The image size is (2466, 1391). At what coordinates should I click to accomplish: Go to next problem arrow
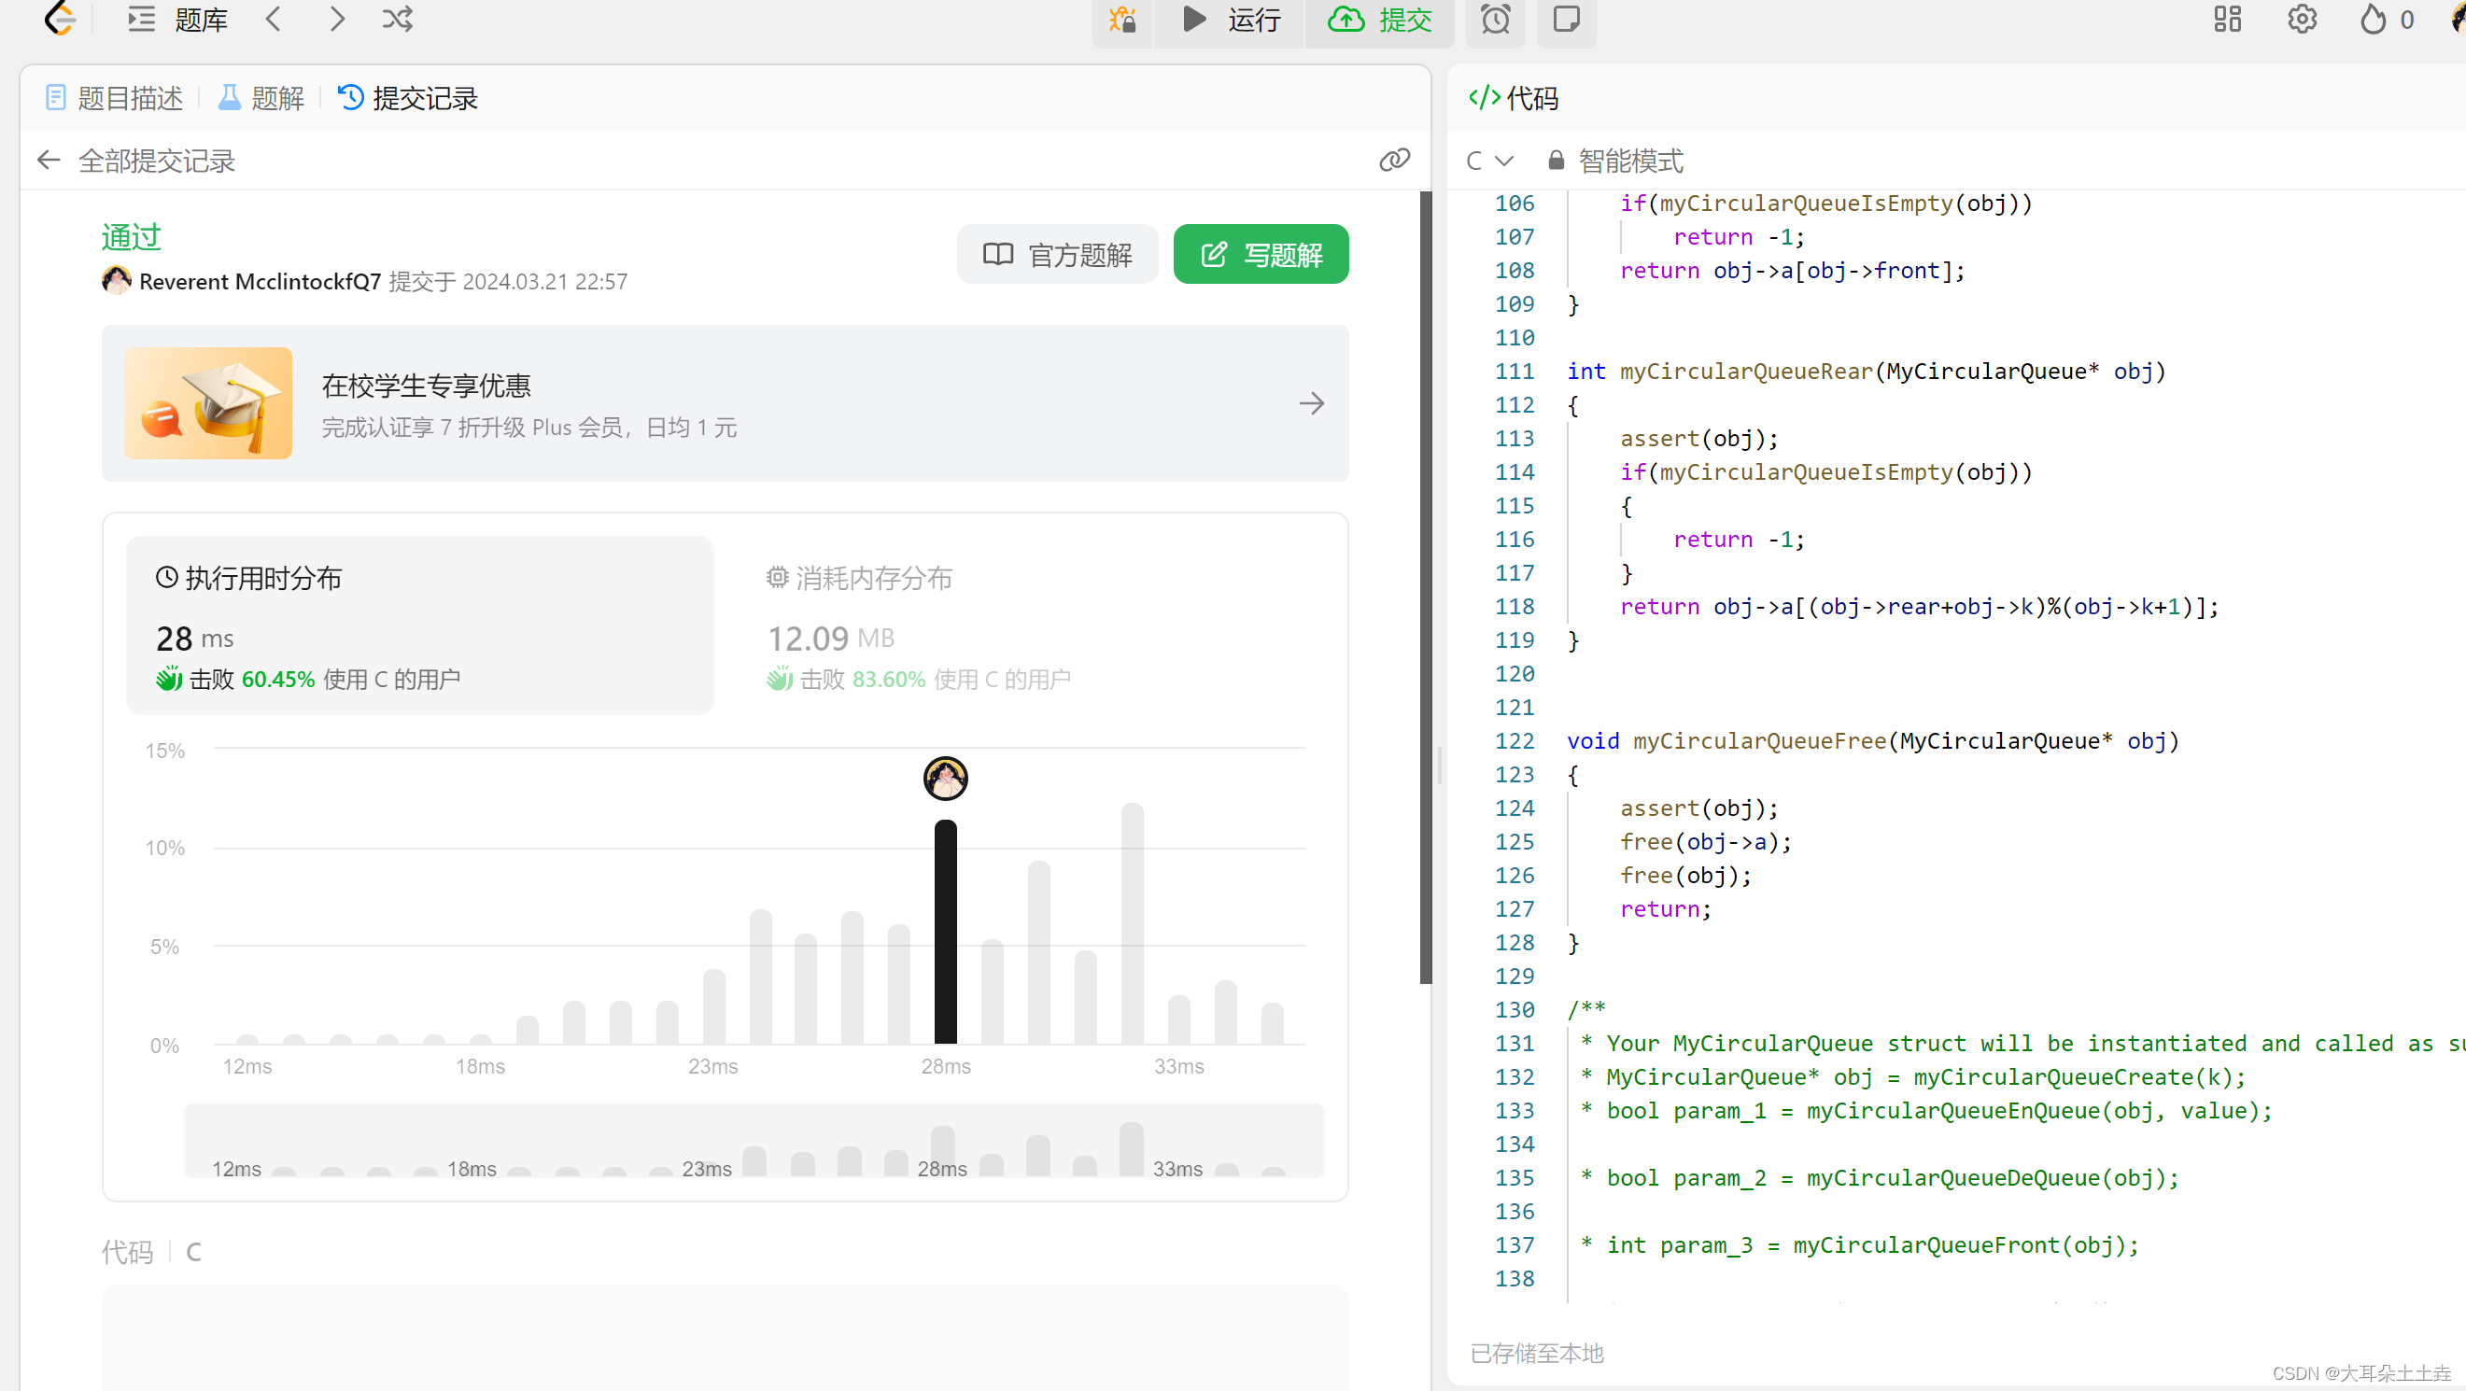coord(336,20)
